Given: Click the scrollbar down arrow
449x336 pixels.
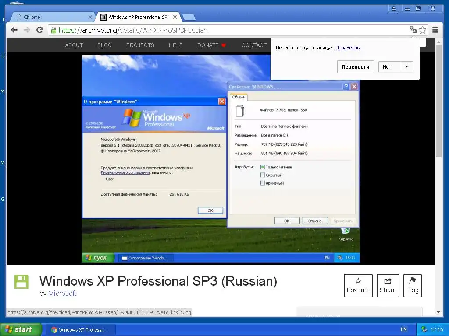Looking at the screenshot, I should pyautogui.click(x=438, y=312).
